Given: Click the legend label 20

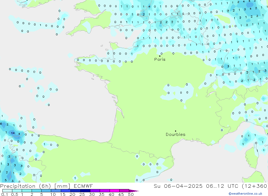Looking at the screenshot, I should tap(72, 194).
